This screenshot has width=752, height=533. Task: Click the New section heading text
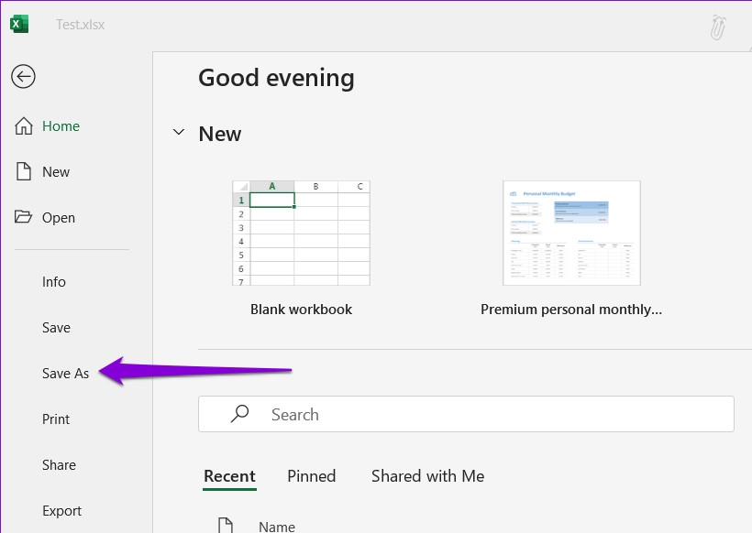pyautogui.click(x=220, y=134)
